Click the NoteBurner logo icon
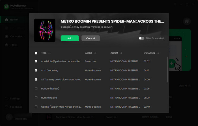This screenshot has height=126, width=198. 6,6
